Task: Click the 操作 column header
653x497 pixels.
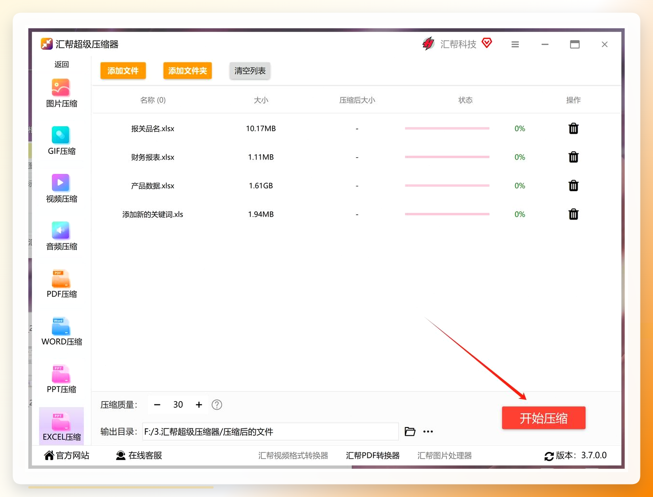Action: [x=573, y=100]
